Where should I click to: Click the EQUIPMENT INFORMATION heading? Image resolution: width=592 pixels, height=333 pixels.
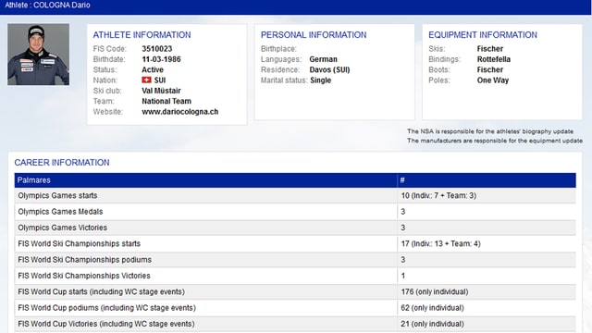(483, 35)
